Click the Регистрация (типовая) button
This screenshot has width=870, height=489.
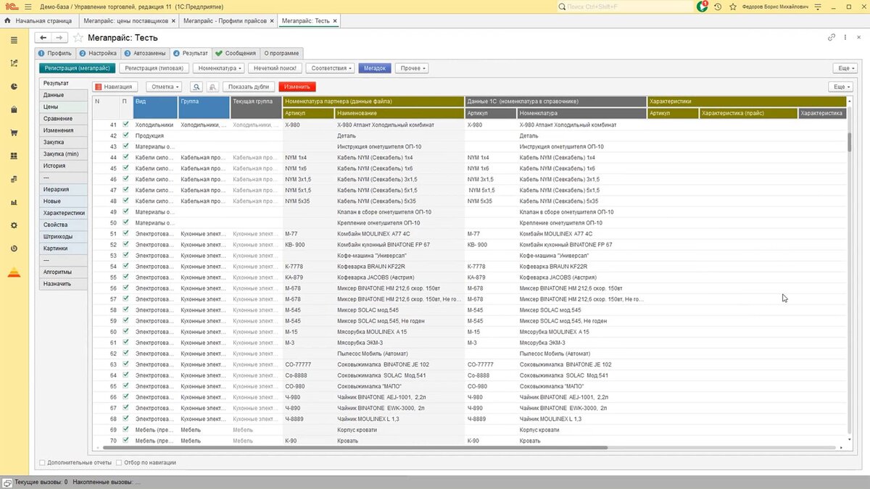(153, 68)
